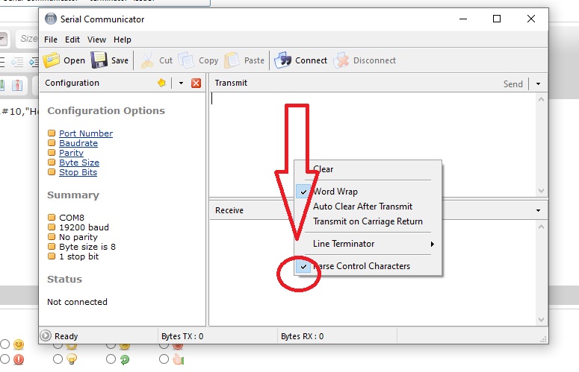Close the Configuration panel with red X
The image size is (579, 372).
tap(196, 83)
